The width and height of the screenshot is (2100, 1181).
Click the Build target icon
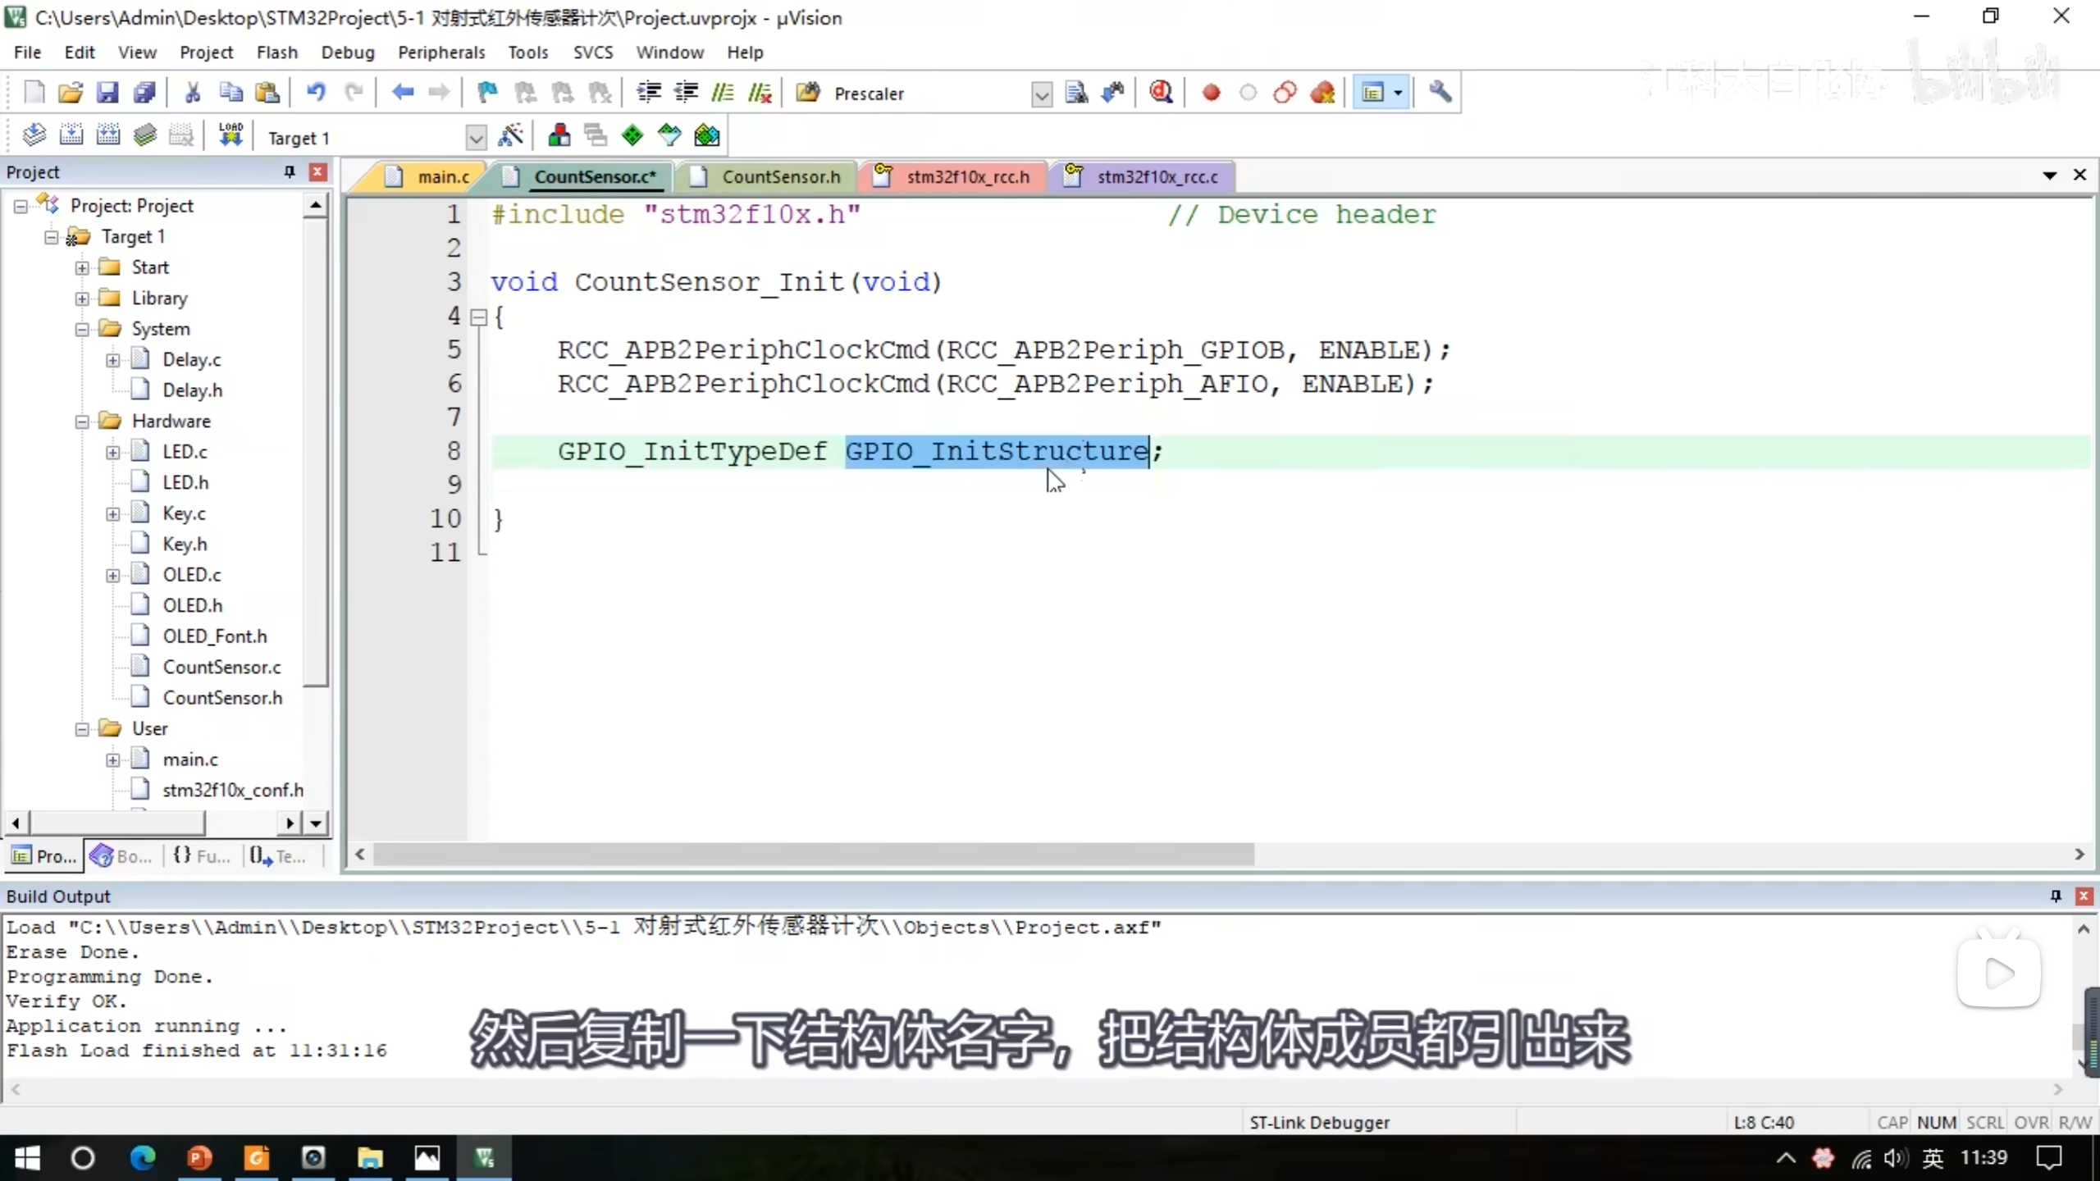(71, 135)
